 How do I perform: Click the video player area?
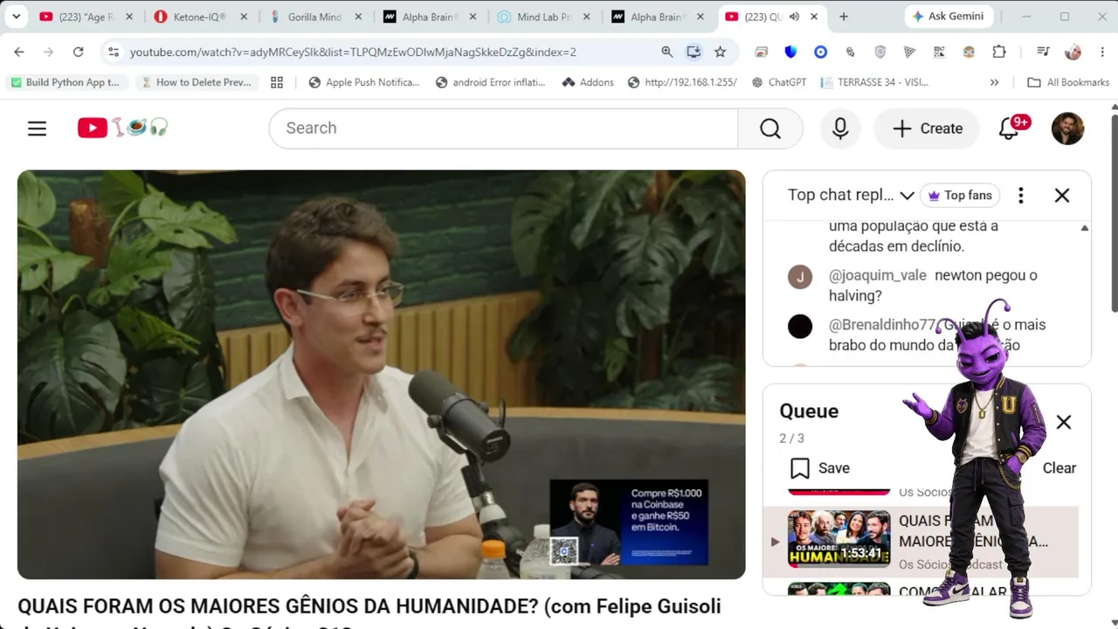[x=382, y=374]
